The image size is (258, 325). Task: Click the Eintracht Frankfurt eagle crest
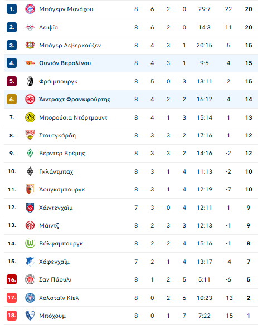pos(30,99)
